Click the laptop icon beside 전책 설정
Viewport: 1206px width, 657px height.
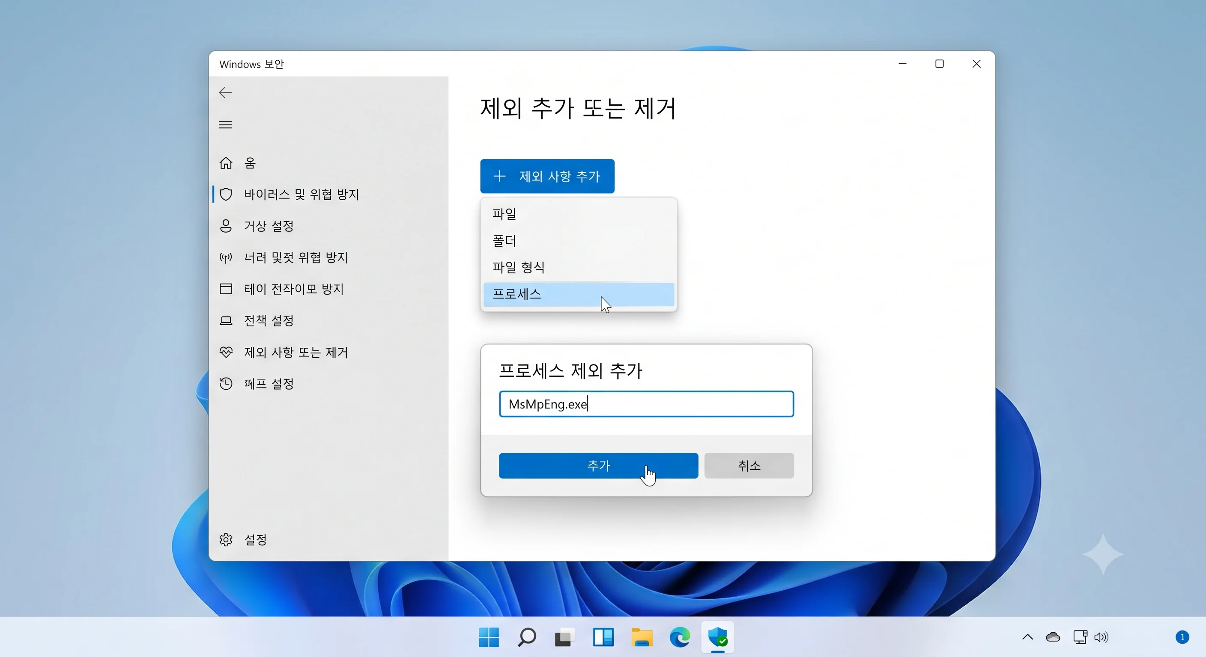[x=226, y=321]
